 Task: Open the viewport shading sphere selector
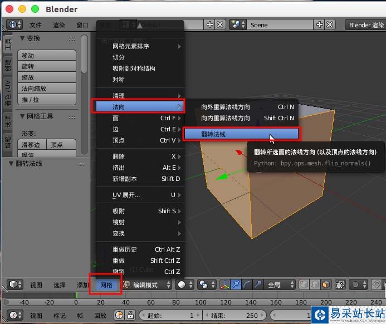coord(184,284)
